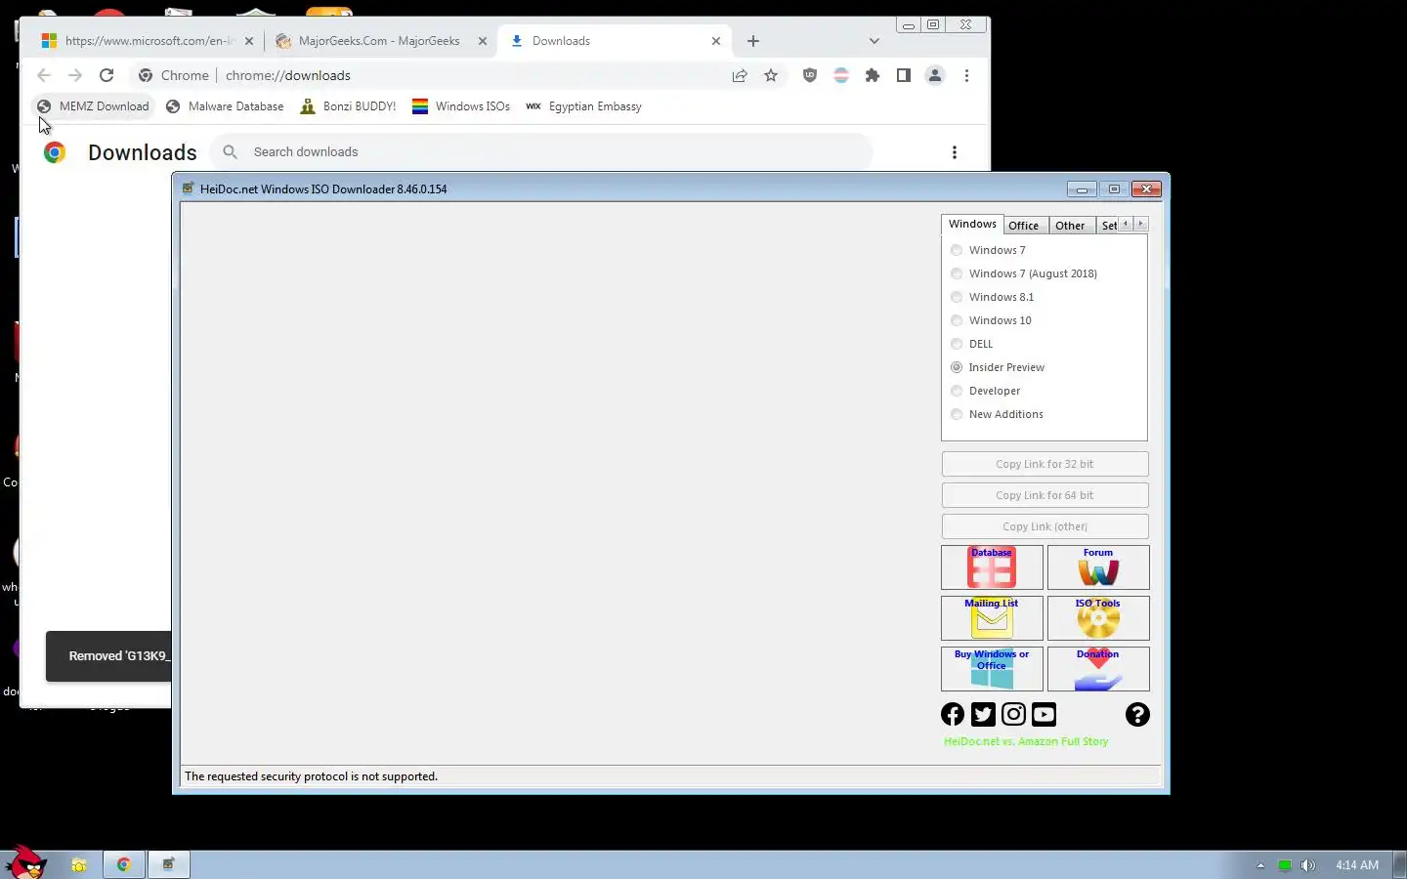Image resolution: width=1407 pixels, height=879 pixels.
Task: Click the Copy Link for 64 bit button
Action: 1045,495
